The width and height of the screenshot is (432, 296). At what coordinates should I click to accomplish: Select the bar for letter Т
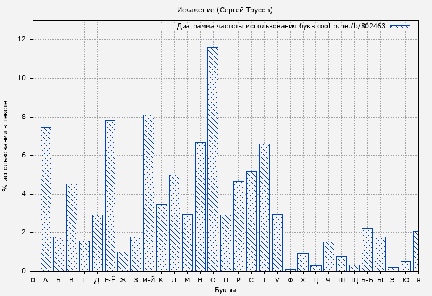click(264, 207)
